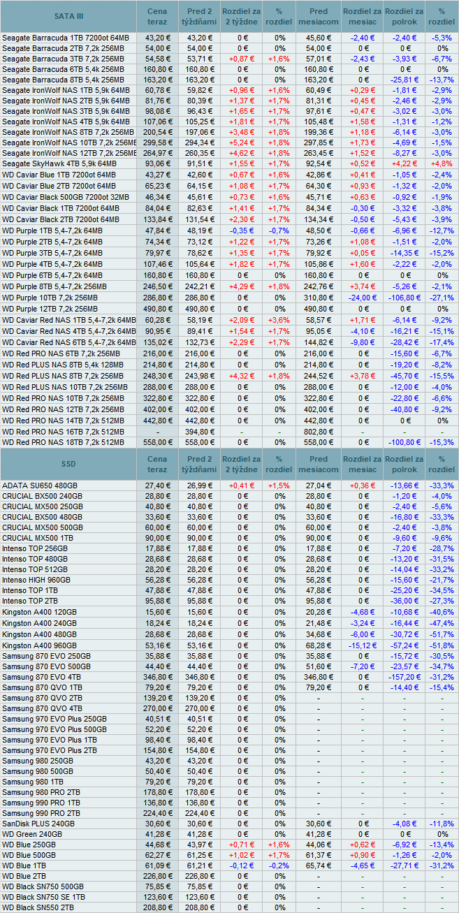This screenshot has width=459, height=913.
Task: Click the ADATA SU650 480GB product name
Action: pyautogui.click(x=41, y=485)
